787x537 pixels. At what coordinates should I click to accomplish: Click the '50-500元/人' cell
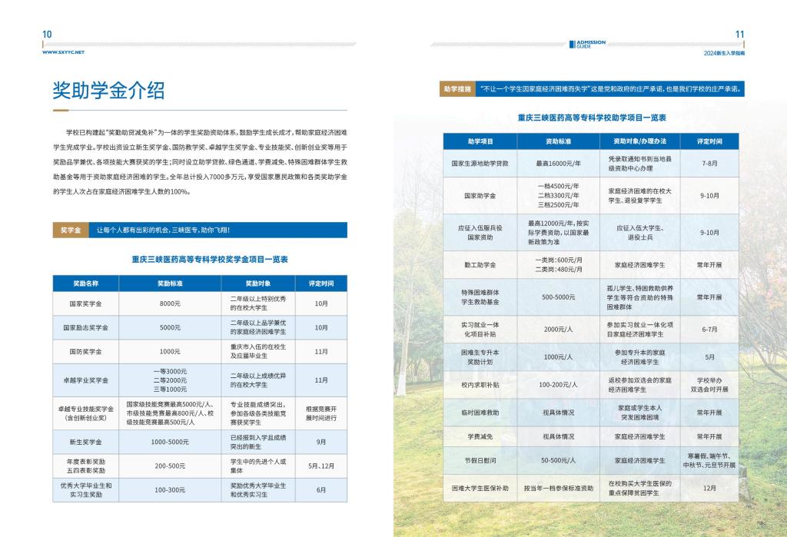click(559, 461)
